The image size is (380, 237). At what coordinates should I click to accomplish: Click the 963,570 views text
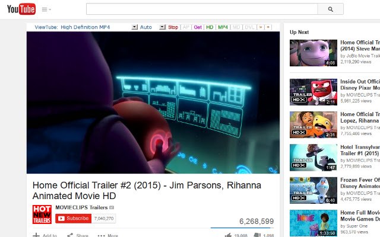point(354,232)
